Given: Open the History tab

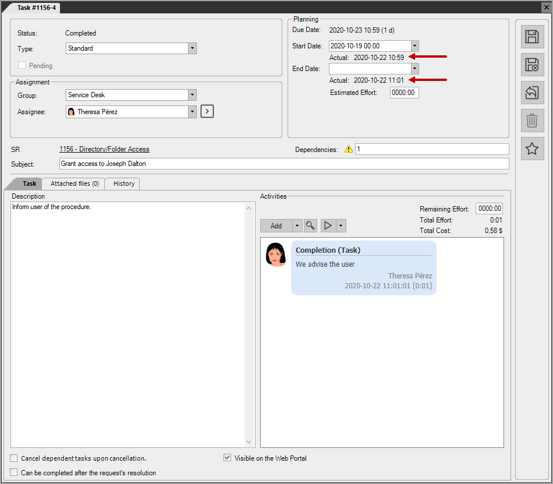Looking at the screenshot, I should click(123, 183).
